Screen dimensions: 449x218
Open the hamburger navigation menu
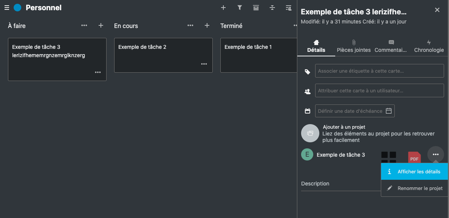[x=7, y=8]
